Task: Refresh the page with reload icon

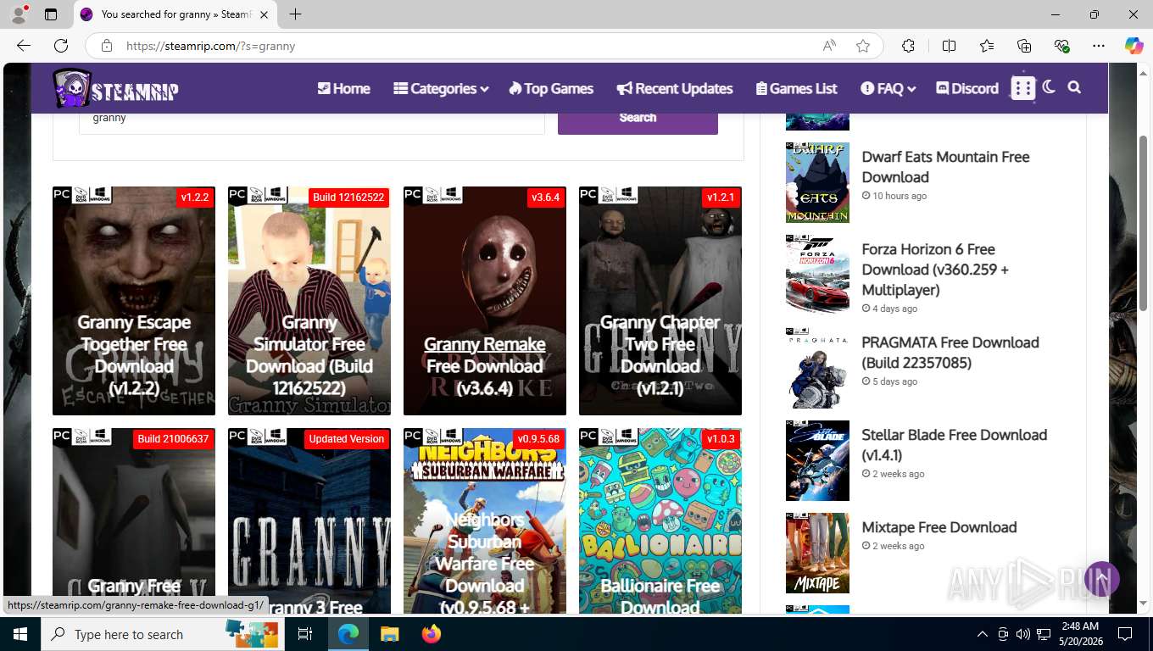Action: 61,46
